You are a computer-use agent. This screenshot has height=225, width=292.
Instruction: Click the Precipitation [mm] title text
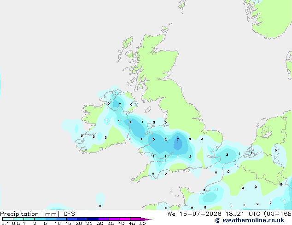(x=30, y=214)
